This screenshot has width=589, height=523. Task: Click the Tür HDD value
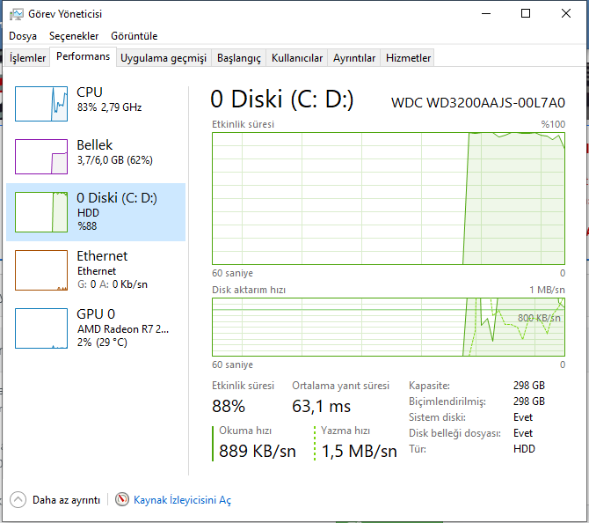click(524, 449)
